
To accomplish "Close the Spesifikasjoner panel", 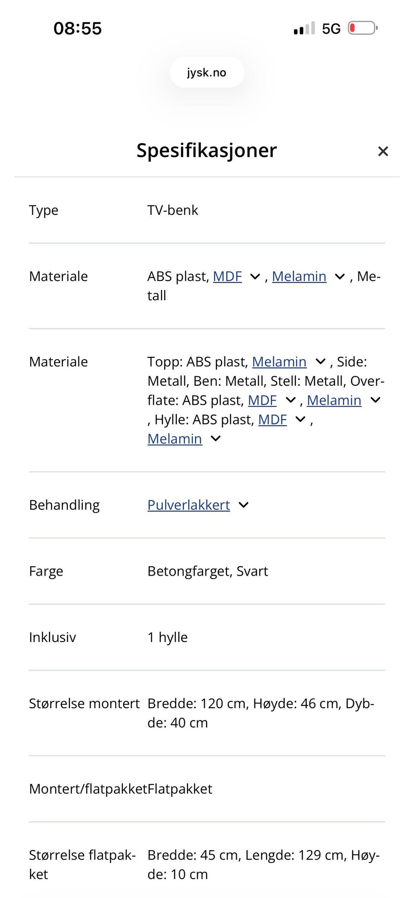I will click(x=383, y=151).
